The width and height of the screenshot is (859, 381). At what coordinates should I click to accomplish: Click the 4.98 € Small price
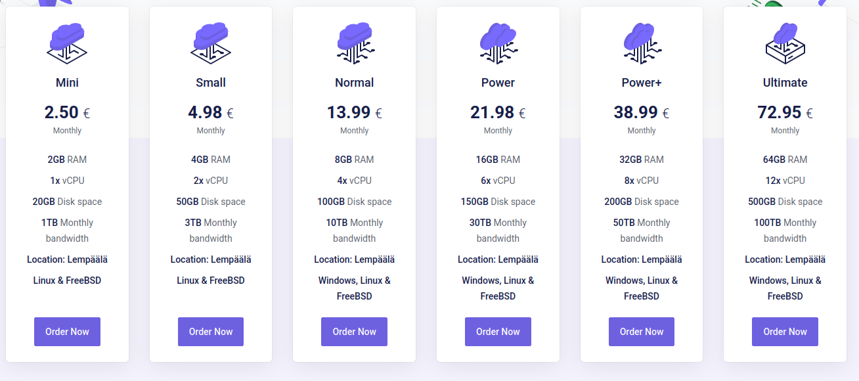[211, 113]
